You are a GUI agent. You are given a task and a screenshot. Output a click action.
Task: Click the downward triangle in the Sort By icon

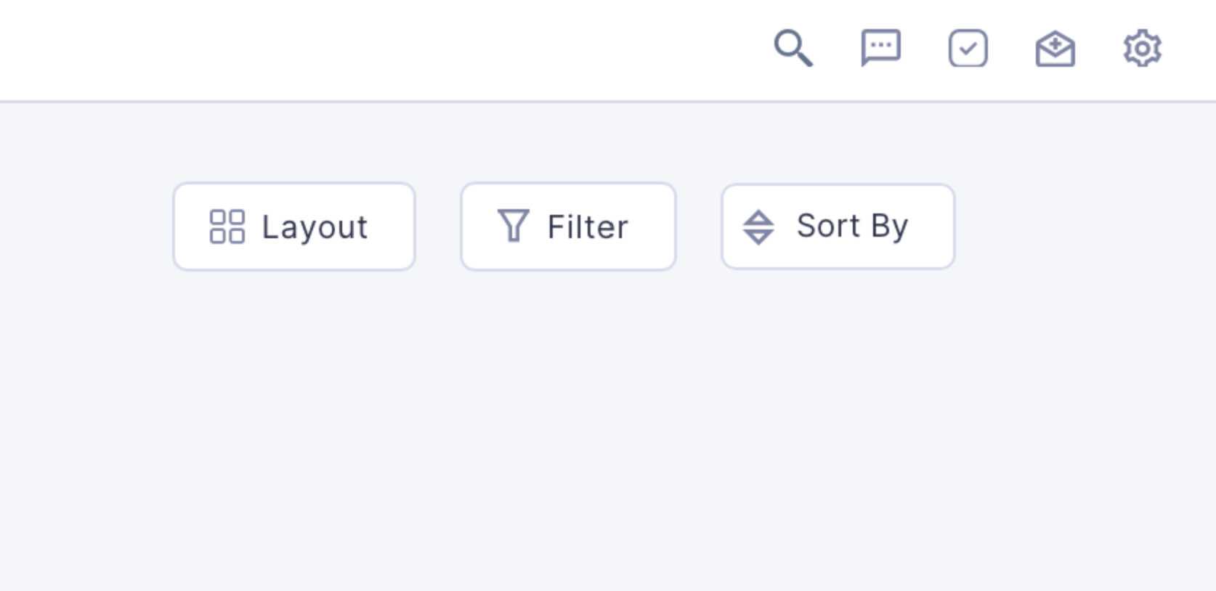(758, 237)
